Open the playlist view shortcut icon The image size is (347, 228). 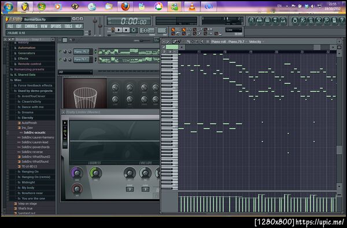point(252,21)
